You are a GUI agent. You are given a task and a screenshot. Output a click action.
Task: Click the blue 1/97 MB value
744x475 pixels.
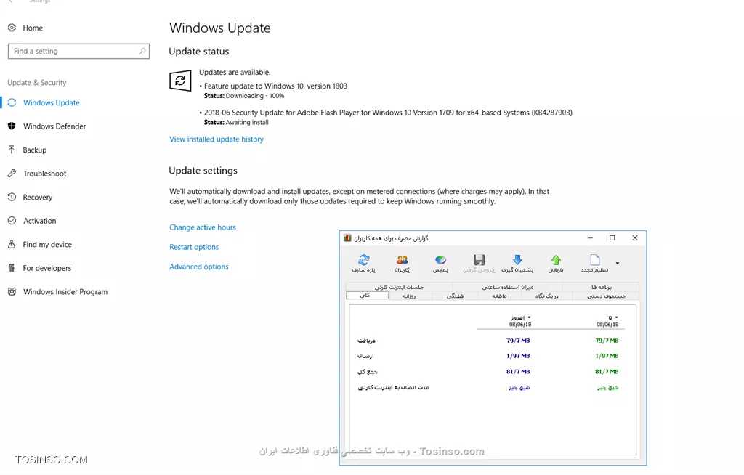click(x=518, y=356)
